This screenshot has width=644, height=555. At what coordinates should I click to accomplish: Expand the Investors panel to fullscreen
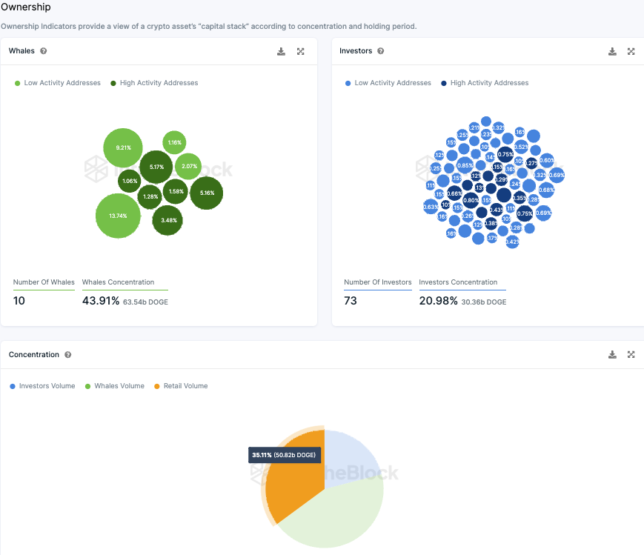[631, 51]
